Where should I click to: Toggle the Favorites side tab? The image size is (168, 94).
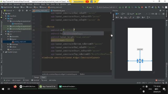pyautogui.click(x=1, y=70)
